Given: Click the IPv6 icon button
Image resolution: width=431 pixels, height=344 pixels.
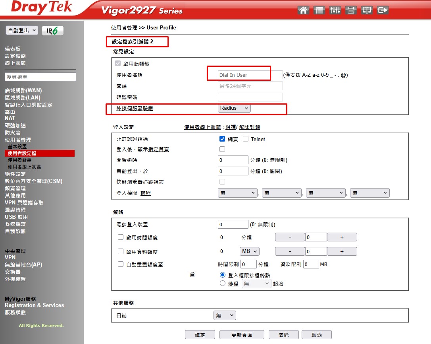Looking at the screenshot, I should [52, 31].
